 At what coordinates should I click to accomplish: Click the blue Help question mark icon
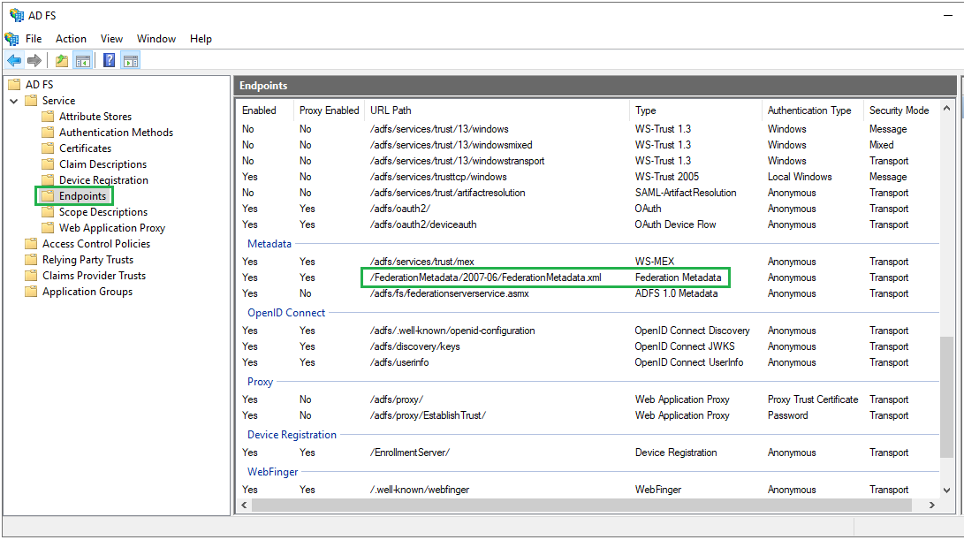pyautogui.click(x=110, y=61)
